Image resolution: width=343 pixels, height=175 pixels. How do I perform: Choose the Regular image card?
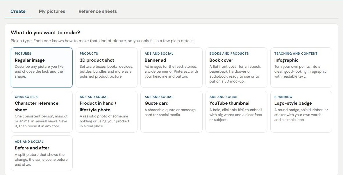[42, 68]
